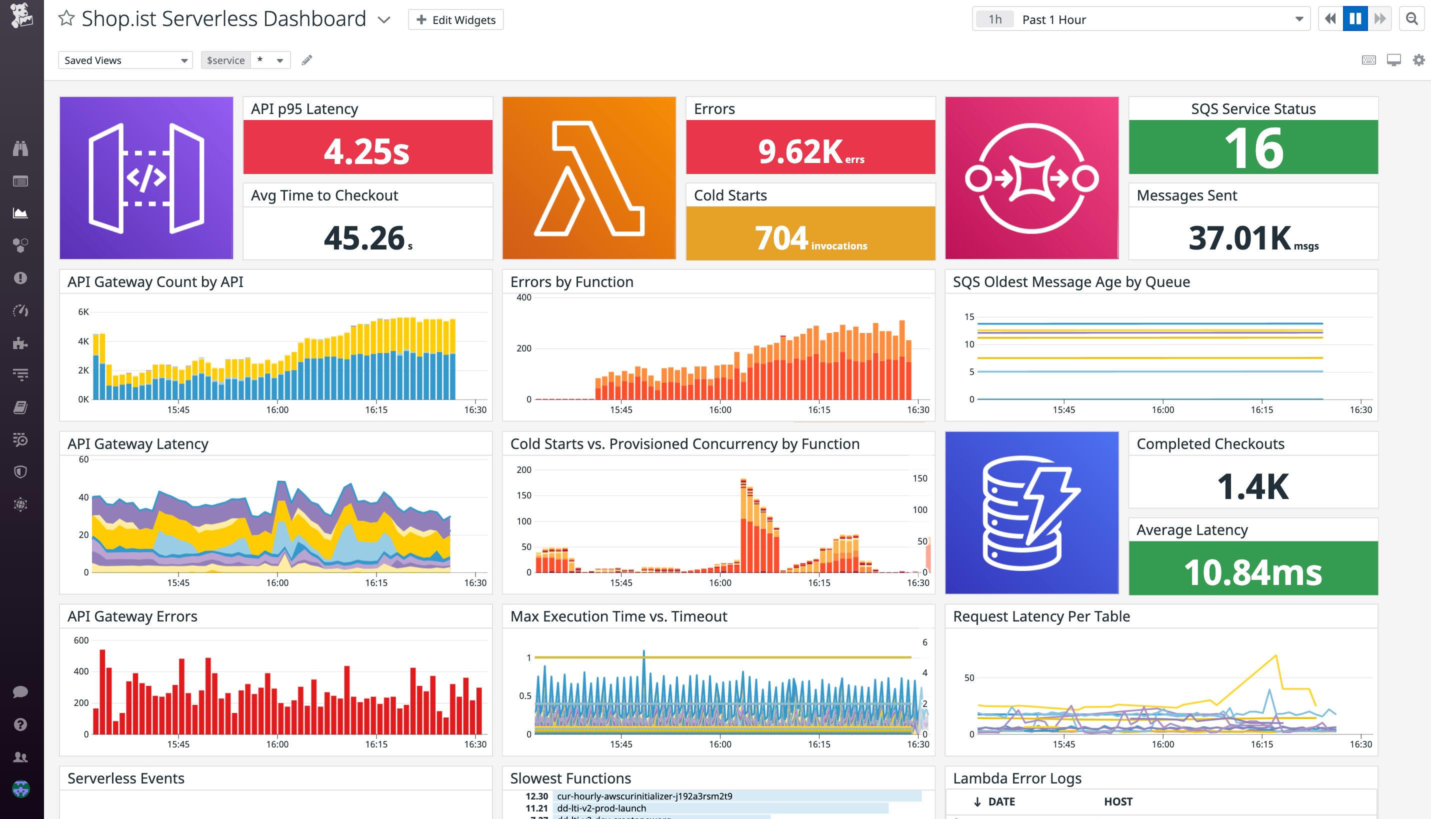Open Notebooks book icon in sidebar
Image resolution: width=1431 pixels, height=819 pixels.
click(x=21, y=407)
